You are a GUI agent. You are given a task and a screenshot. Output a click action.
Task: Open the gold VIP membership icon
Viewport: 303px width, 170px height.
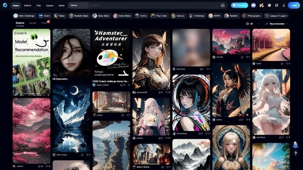(261, 5)
